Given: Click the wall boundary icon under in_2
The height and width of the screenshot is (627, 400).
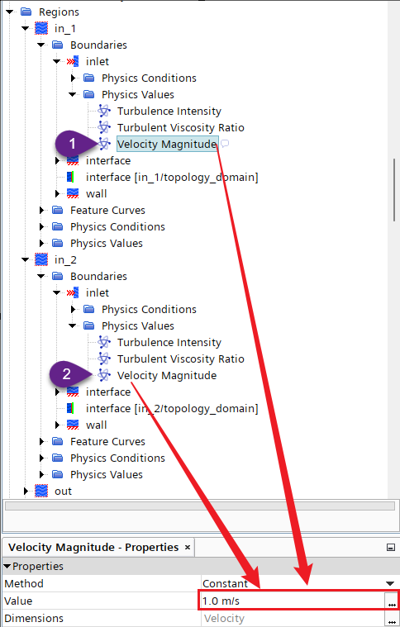Looking at the screenshot, I should tap(73, 425).
